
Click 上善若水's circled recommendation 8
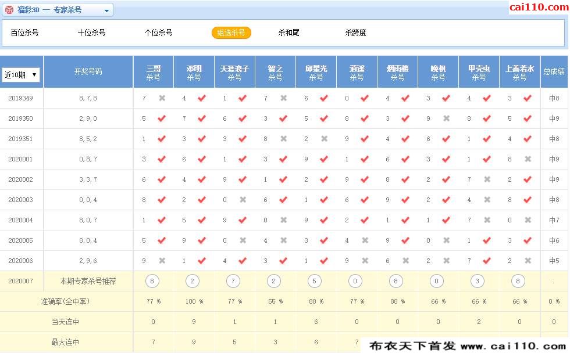pyautogui.click(x=518, y=281)
